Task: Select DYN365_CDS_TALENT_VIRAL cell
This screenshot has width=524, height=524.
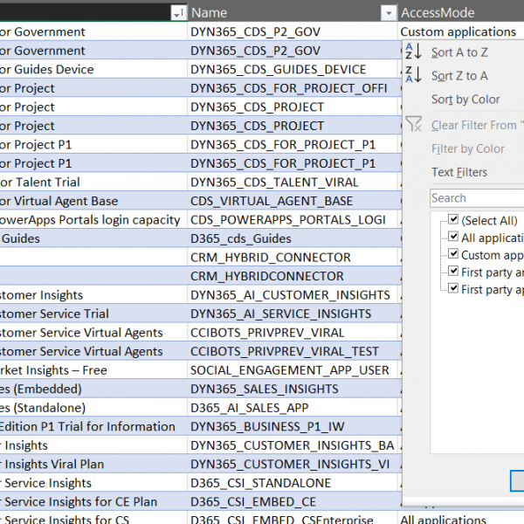Action: (293, 183)
